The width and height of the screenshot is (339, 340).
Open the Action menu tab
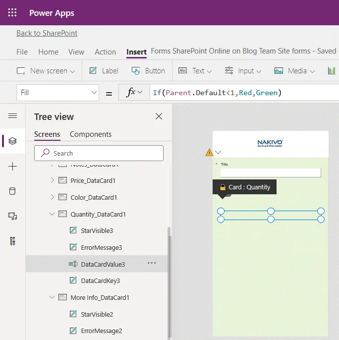tap(105, 52)
